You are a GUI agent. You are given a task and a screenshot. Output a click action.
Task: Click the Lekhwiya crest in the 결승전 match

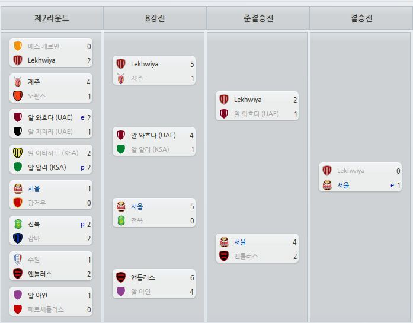[x=327, y=171]
